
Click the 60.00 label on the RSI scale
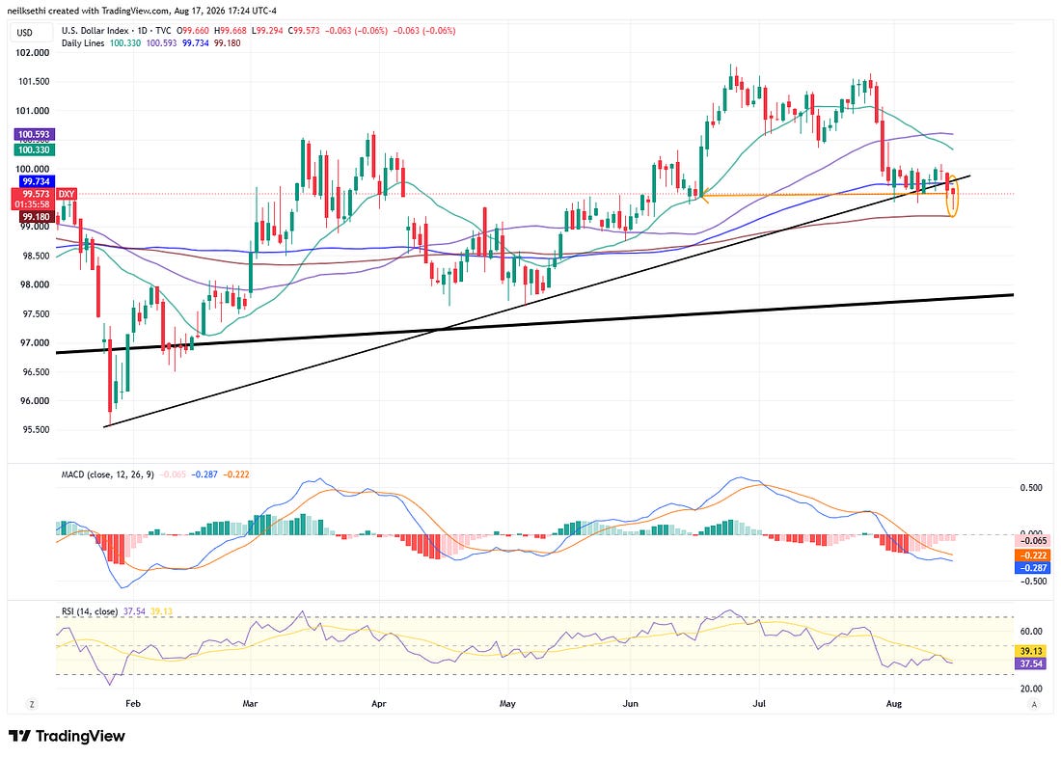(1030, 632)
